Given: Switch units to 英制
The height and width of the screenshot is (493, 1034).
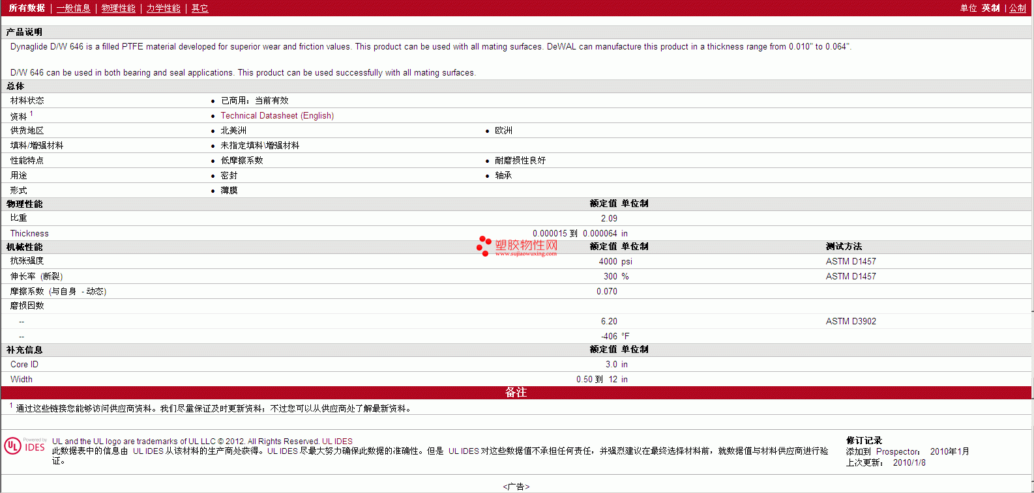Looking at the screenshot, I should coord(990,8).
